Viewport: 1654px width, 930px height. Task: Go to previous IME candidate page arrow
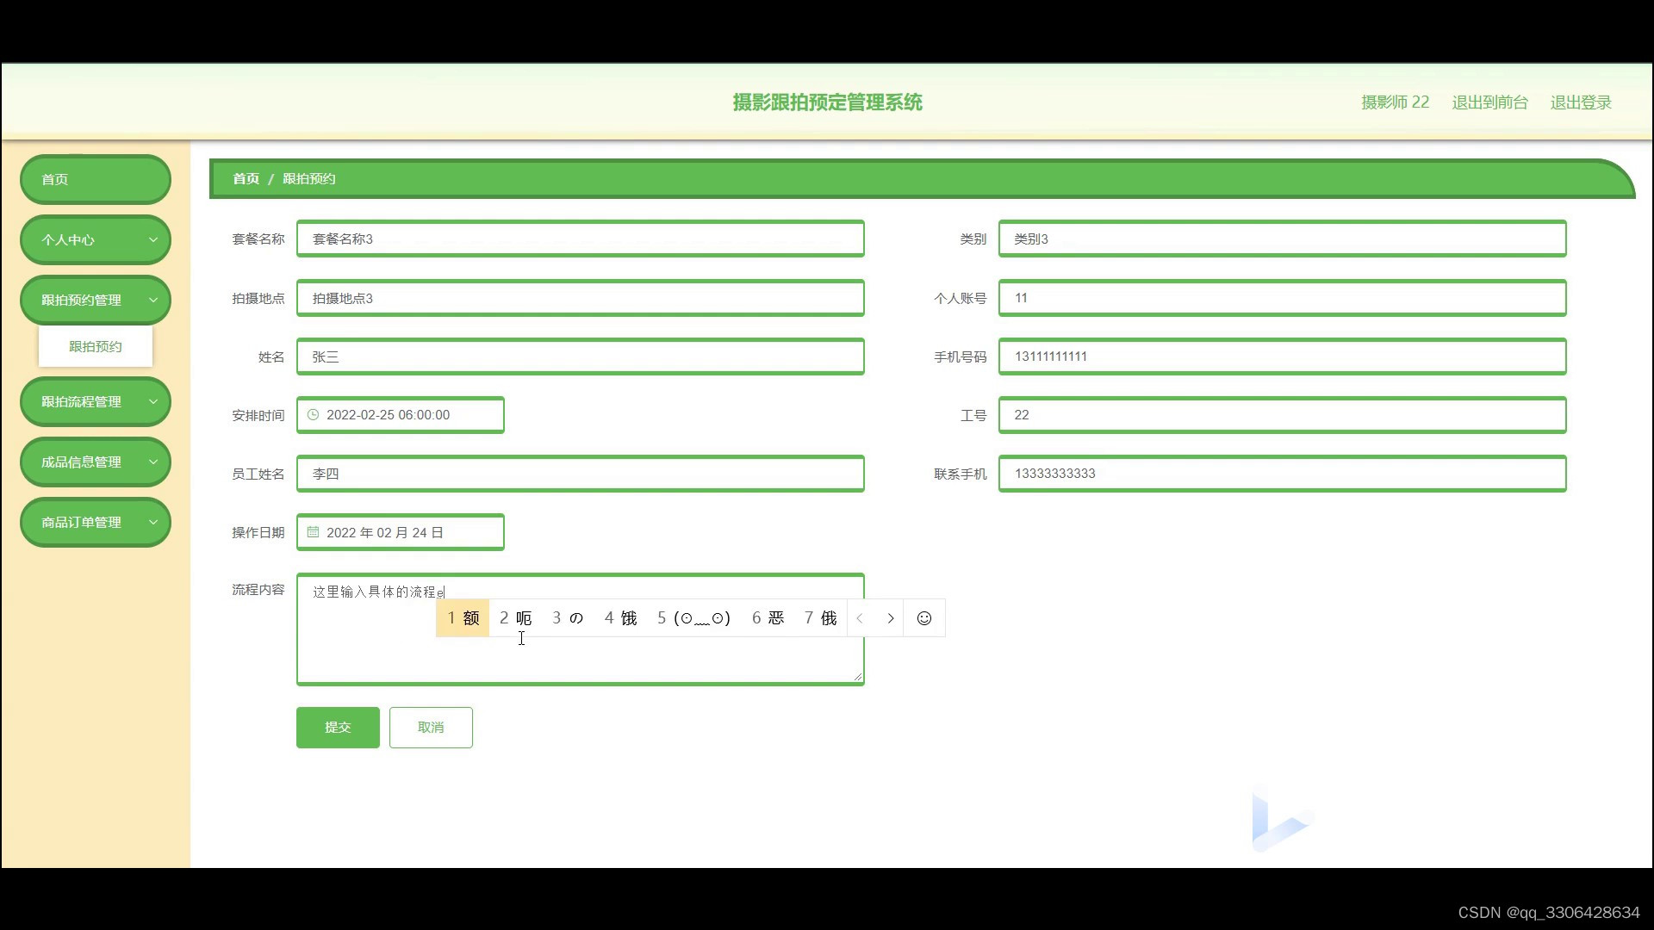tap(860, 618)
